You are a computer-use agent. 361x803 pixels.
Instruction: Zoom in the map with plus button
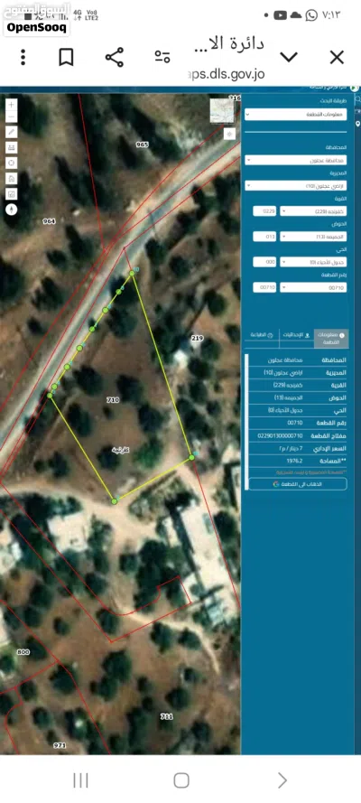[x=11, y=104]
